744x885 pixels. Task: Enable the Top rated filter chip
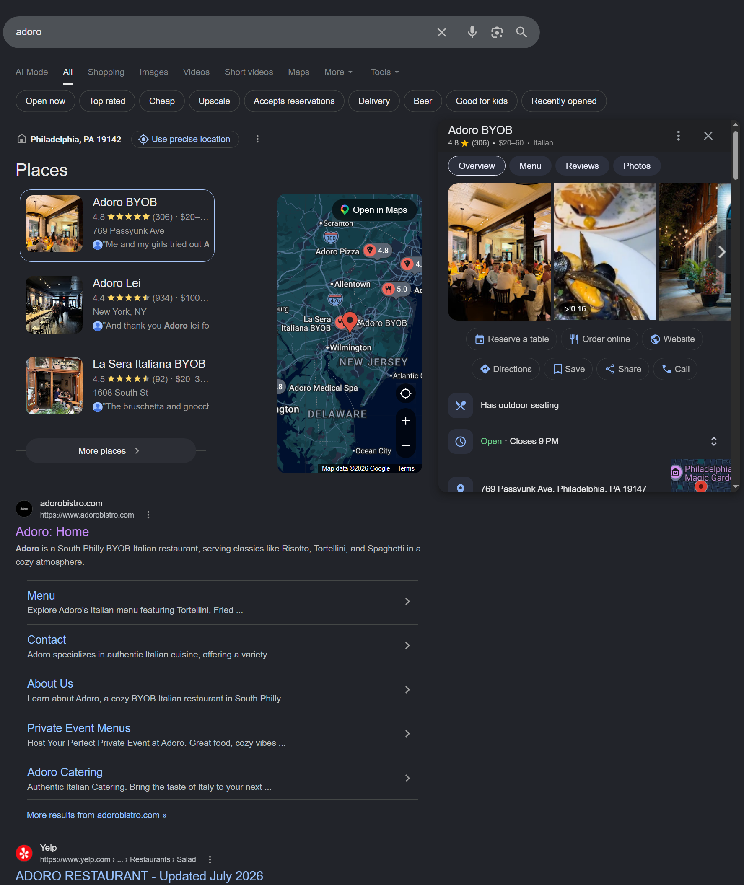pos(107,101)
